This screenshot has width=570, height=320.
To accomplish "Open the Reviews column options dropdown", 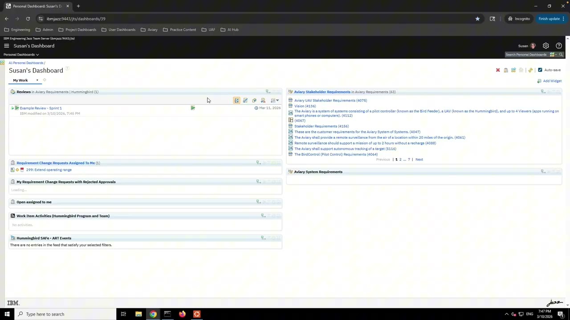I will coord(274,100).
